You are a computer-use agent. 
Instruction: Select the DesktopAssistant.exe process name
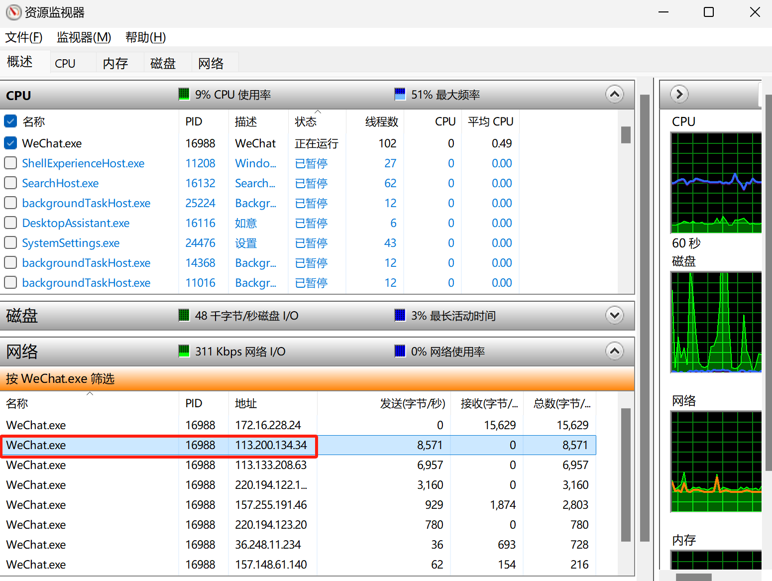point(76,223)
